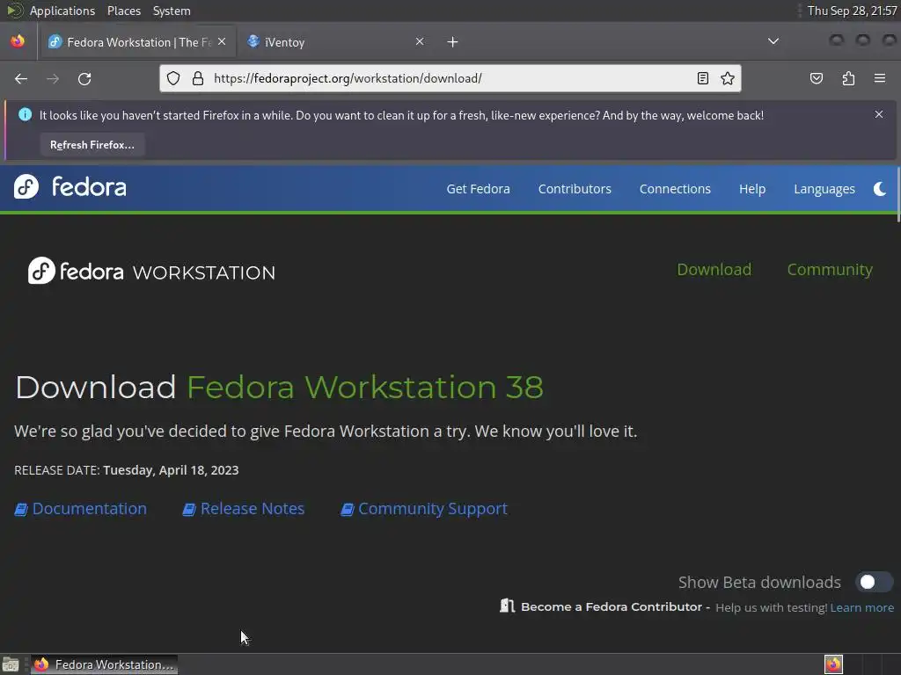The height and width of the screenshot is (675, 901).
Task: Open the System menu
Action: 172,11
